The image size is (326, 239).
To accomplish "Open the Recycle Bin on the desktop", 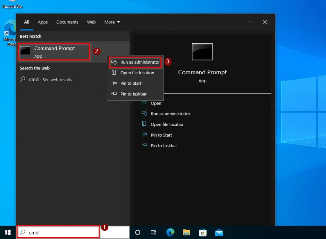I will [12, 3].
